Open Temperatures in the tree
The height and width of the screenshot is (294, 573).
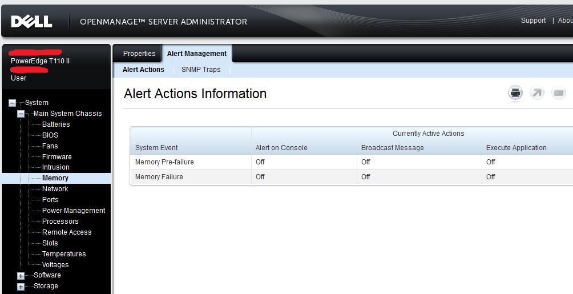tap(64, 254)
